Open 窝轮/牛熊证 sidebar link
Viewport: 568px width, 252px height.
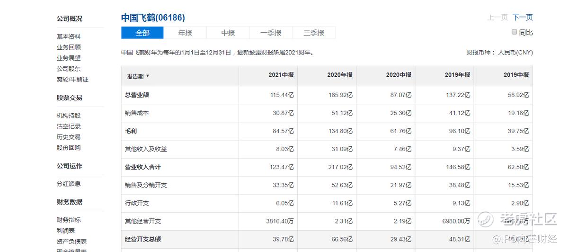click(x=72, y=80)
